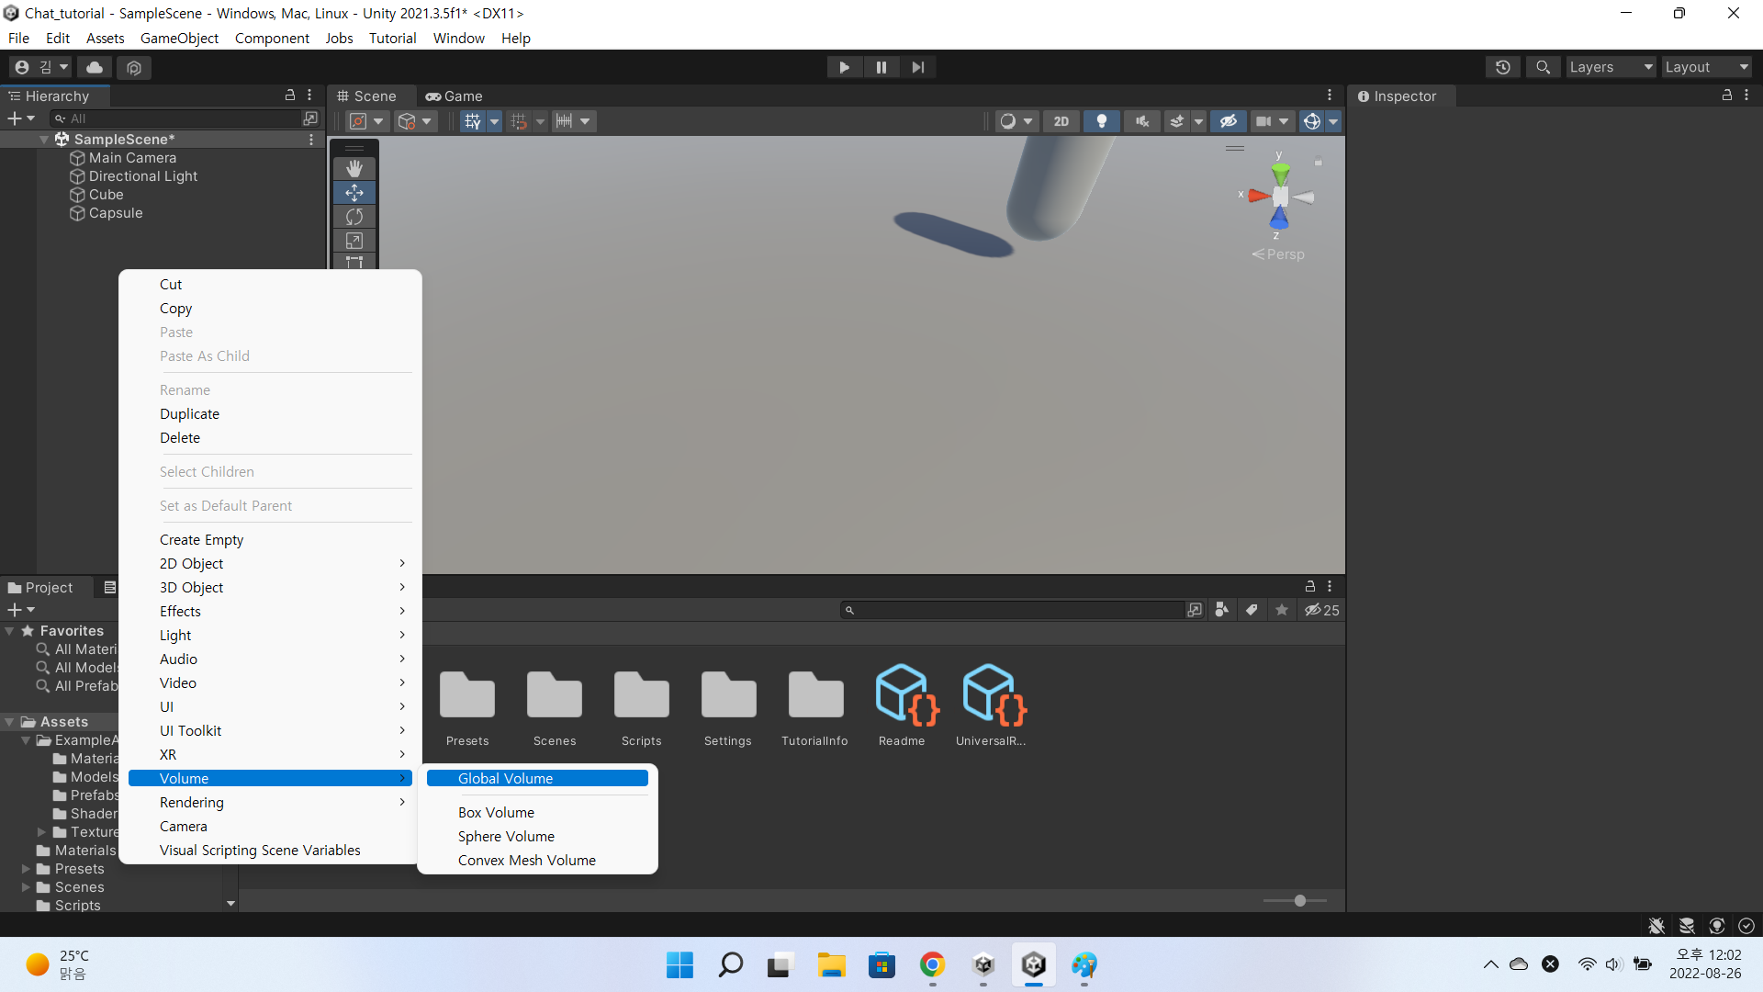
Task: Click Duplicate in context menu
Action: (189, 414)
